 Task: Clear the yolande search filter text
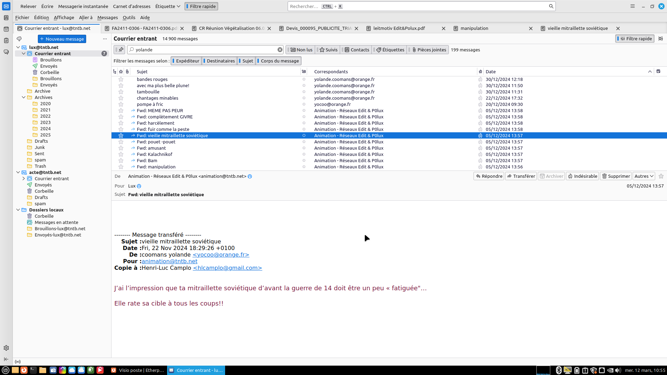point(280,50)
